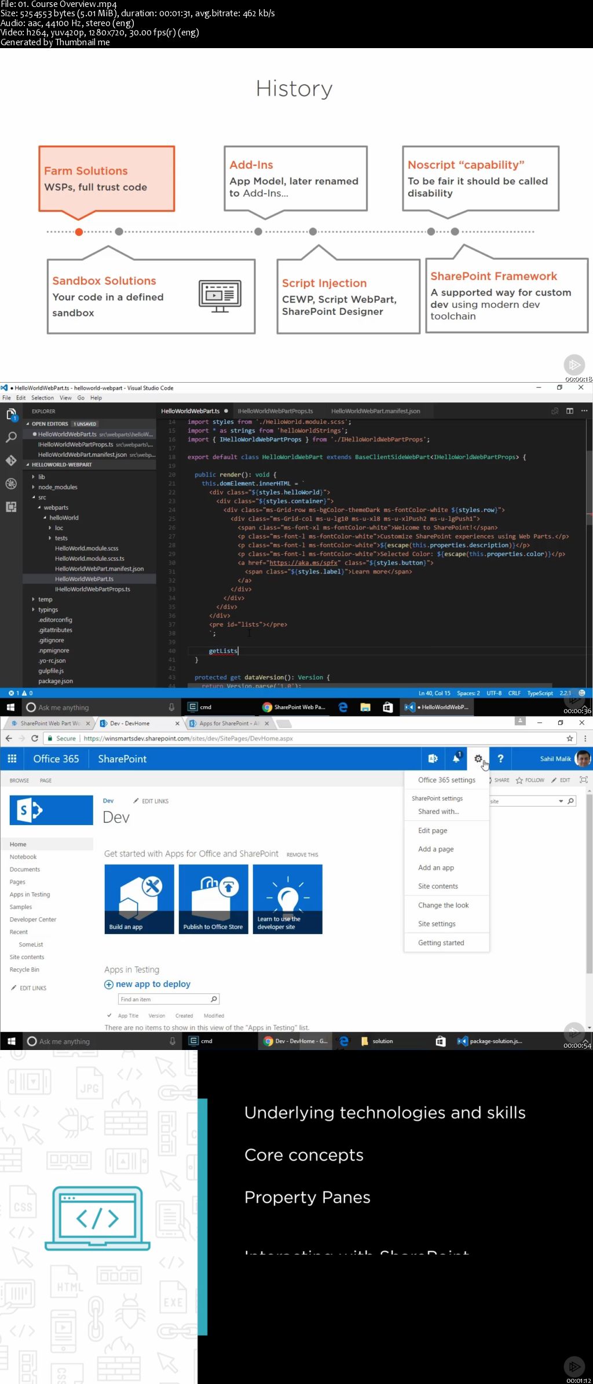Image resolution: width=593 pixels, height=1384 pixels.
Task: Open the Extensions view in VS Code activity bar
Action: click(x=11, y=507)
